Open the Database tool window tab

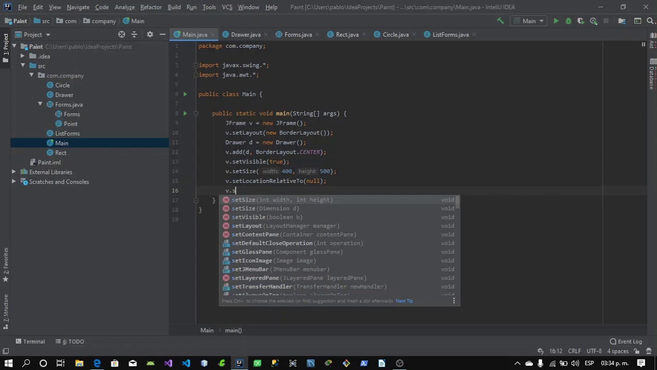pos(652,73)
